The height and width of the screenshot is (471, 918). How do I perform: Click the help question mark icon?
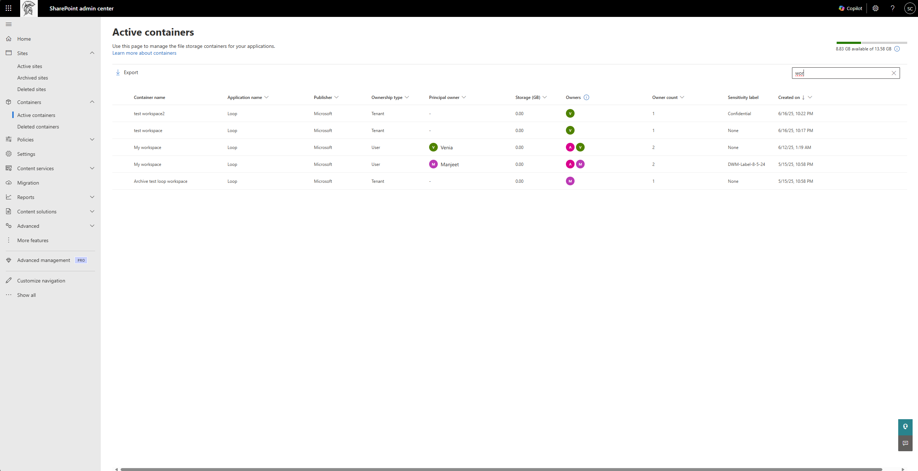(892, 8)
